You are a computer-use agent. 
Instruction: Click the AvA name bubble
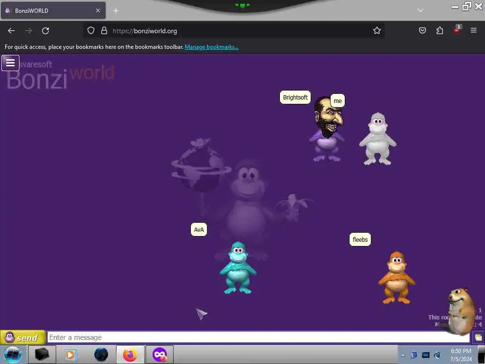coord(199,230)
